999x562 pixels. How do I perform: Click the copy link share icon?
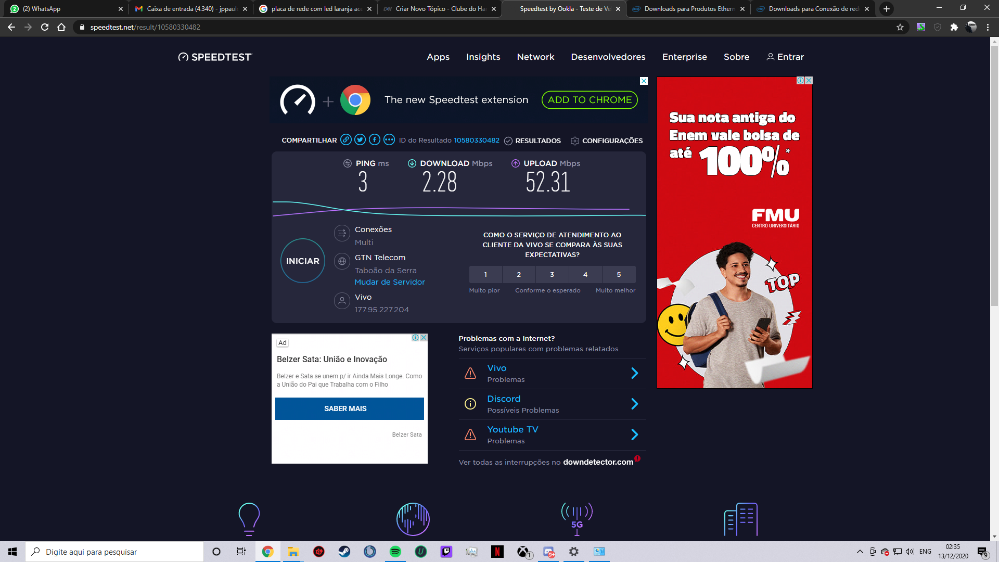point(346,140)
